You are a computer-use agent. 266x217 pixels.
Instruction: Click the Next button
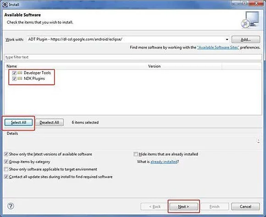[x=183, y=206]
